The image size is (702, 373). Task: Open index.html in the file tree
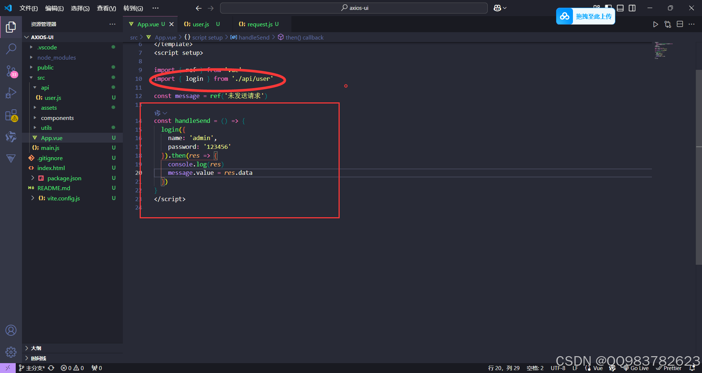coord(72,168)
